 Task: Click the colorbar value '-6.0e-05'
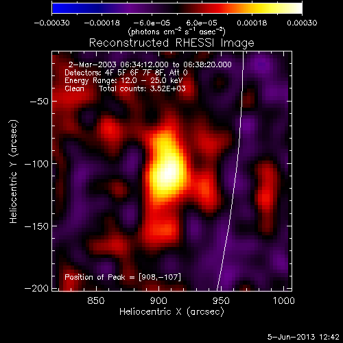coord(152,23)
